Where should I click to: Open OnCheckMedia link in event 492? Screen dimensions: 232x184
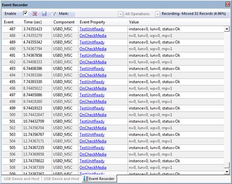point(93,62)
